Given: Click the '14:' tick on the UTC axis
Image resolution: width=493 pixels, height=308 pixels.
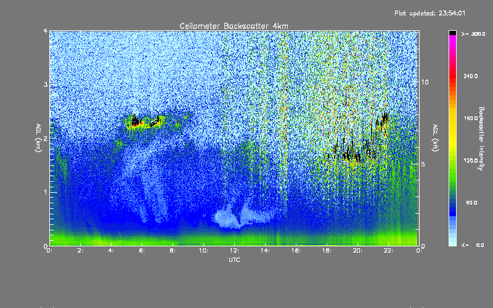Looking at the screenshot, I should tap(265, 251).
